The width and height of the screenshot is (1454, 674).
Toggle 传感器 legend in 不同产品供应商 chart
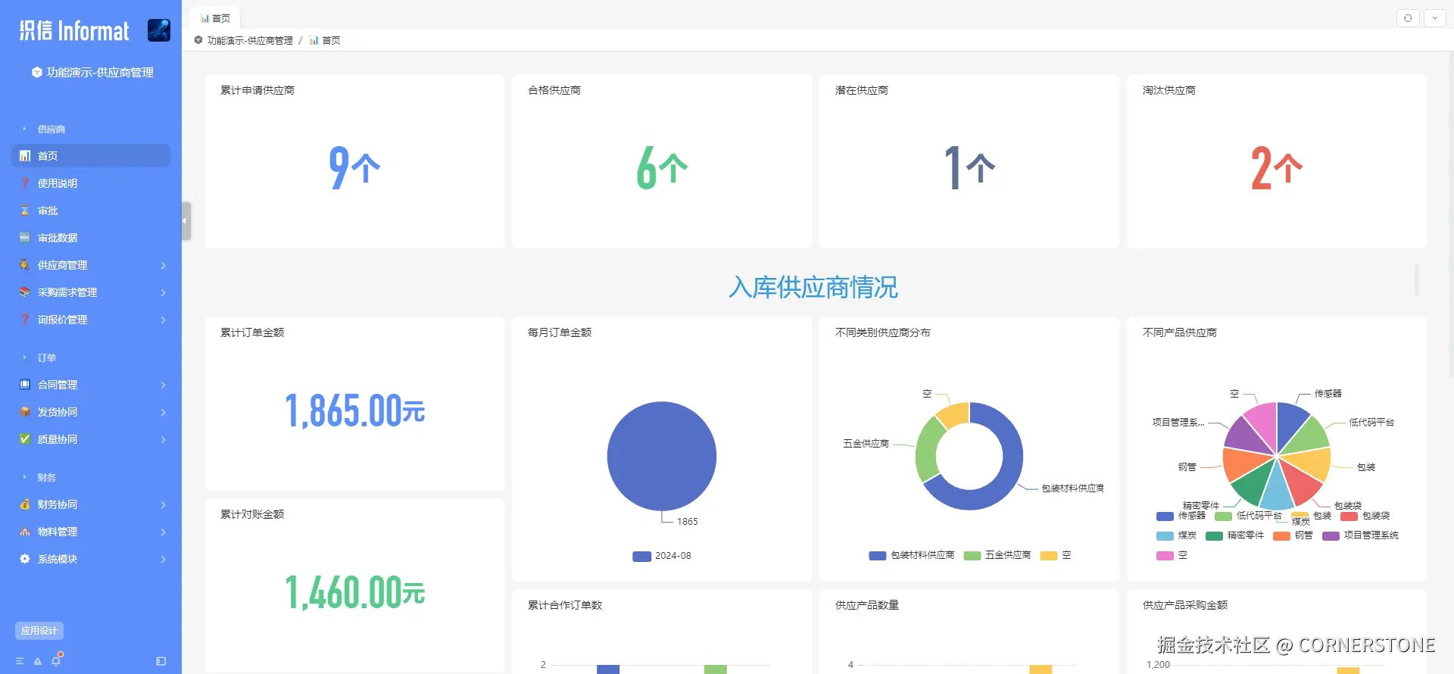point(1181,516)
